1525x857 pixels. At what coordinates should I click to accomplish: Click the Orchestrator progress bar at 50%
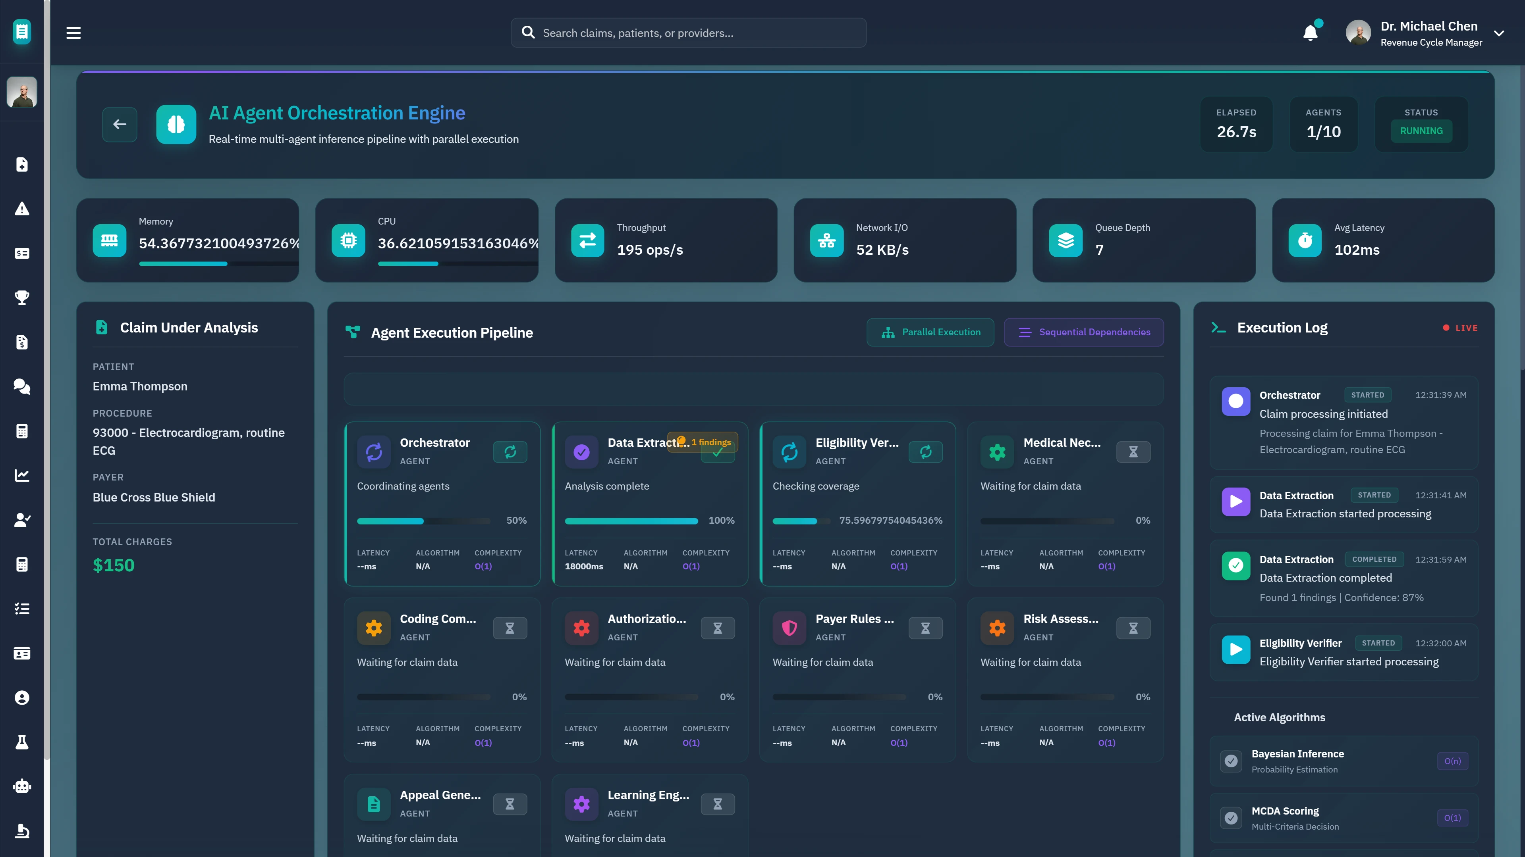423,521
